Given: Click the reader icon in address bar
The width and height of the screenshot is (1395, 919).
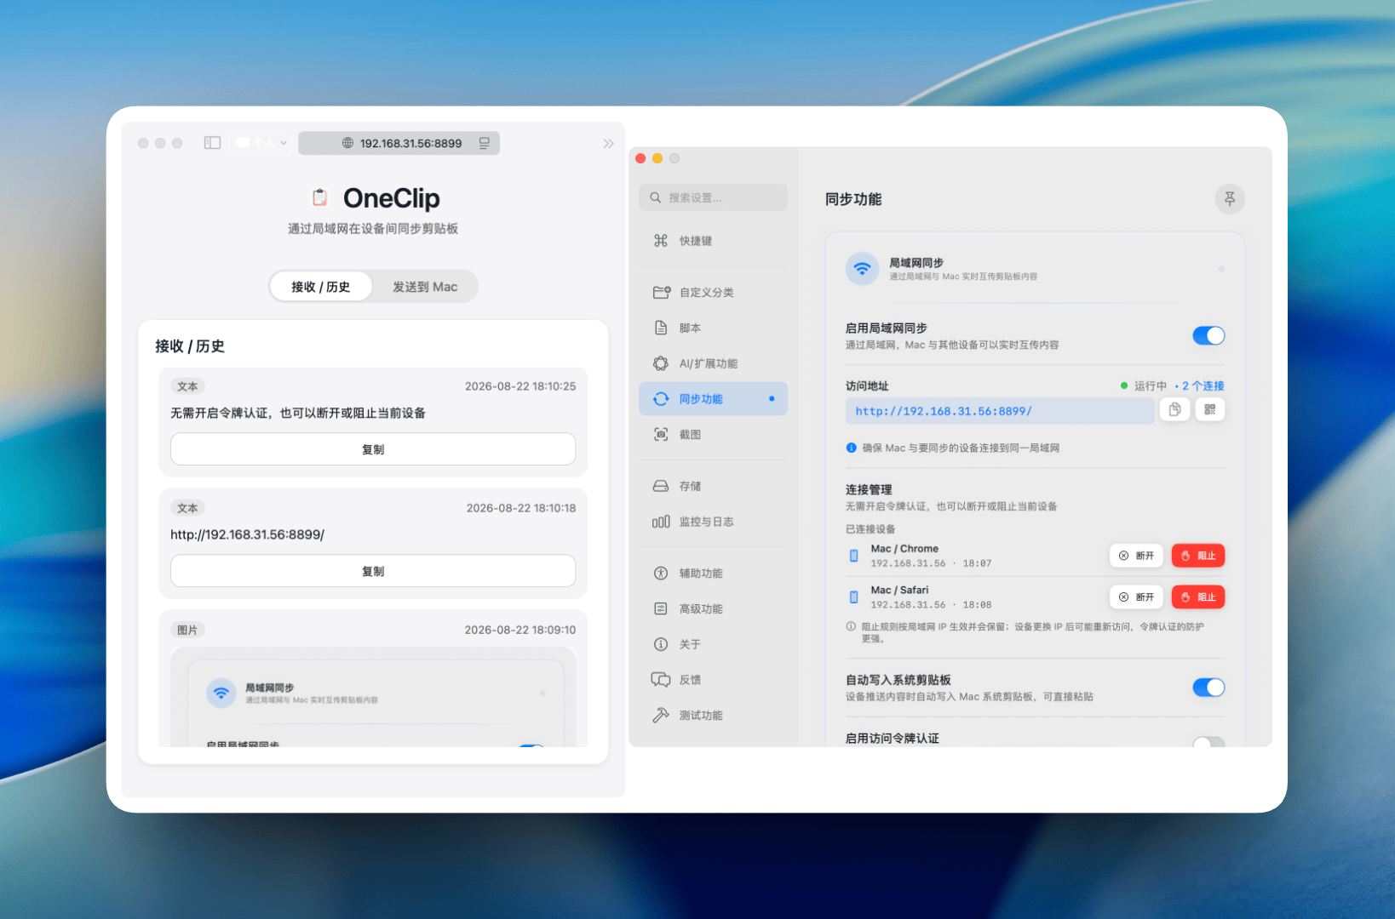Looking at the screenshot, I should pyautogui.click(x=484, y=143).
